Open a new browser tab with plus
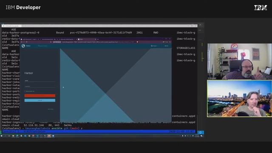This screenshot has width=272, height=153. (x=98, y=40)
